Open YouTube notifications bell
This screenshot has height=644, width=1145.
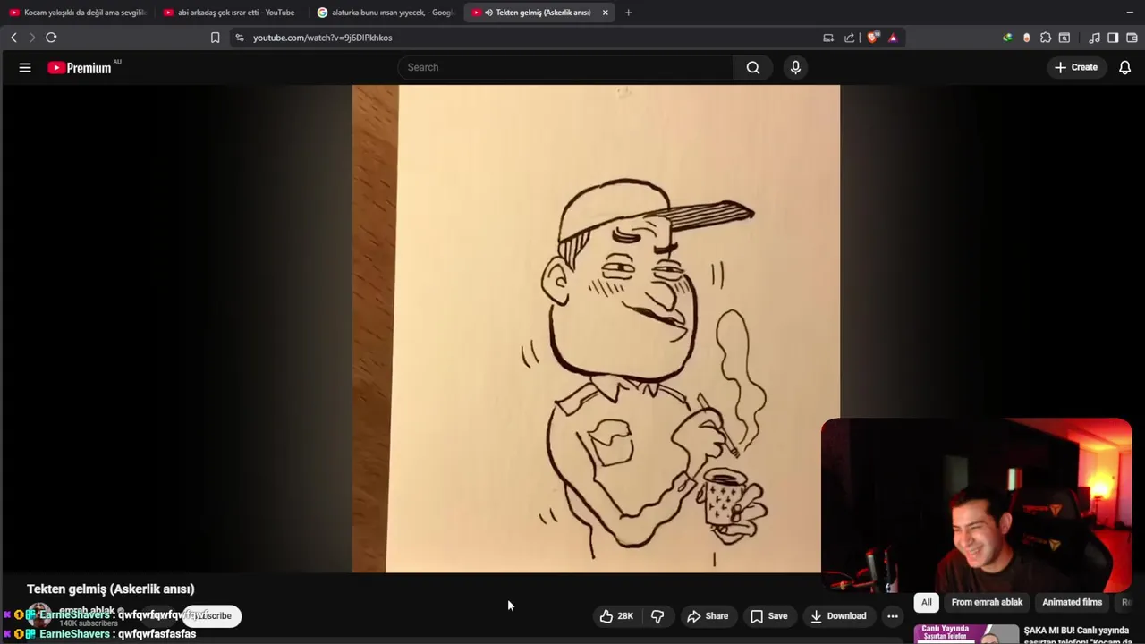[x=1124, y=67]
